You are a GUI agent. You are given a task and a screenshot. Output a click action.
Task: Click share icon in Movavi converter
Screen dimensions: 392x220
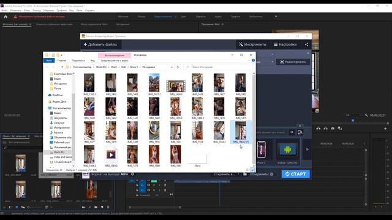(306, 45)
